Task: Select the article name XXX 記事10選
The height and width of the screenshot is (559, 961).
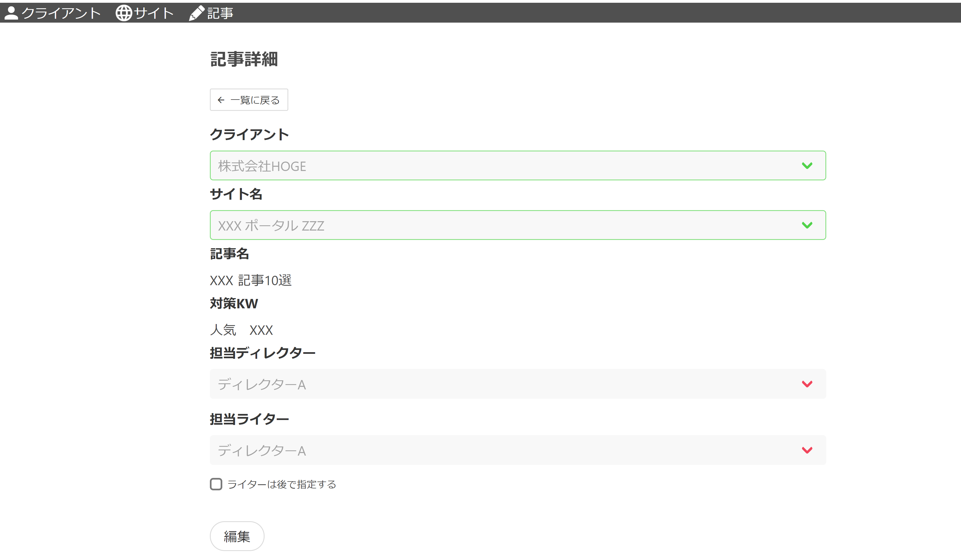Action: point(250,280)
